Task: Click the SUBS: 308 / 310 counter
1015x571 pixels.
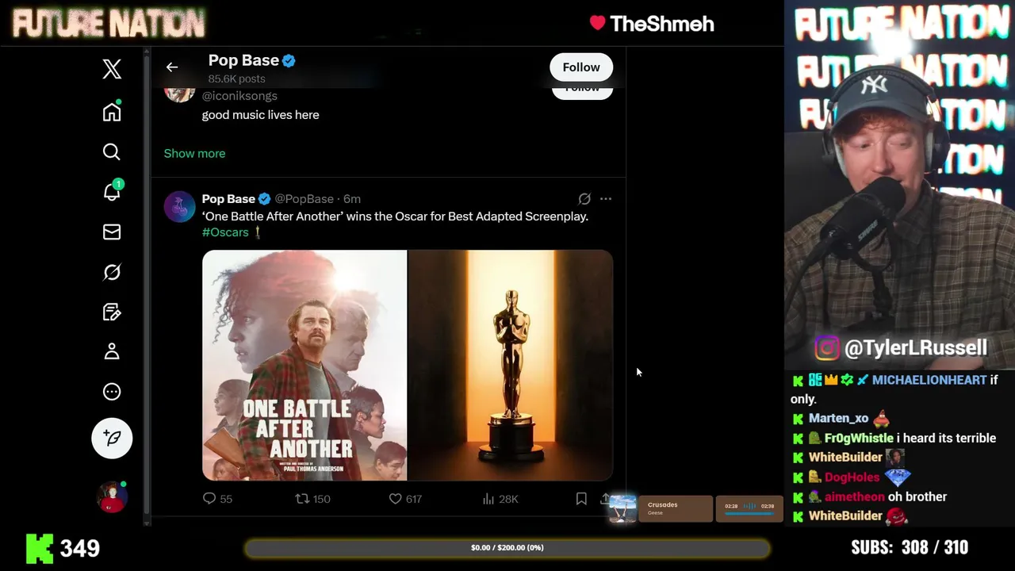Action: coord(910,548)
